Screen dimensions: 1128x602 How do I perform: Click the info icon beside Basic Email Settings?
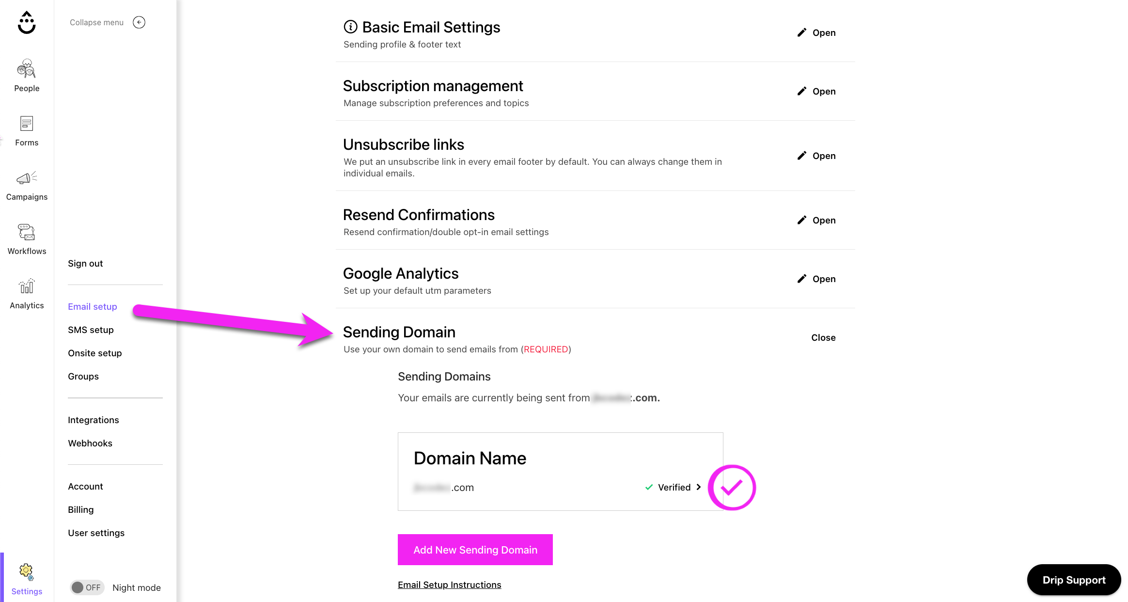pos(350,28)
